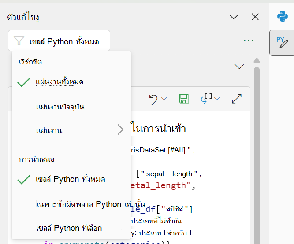Image resolution: width=294 pixels, height=244 pixels.
Task: Open the undo dropdown arrow
Action: tap(164, 99)
